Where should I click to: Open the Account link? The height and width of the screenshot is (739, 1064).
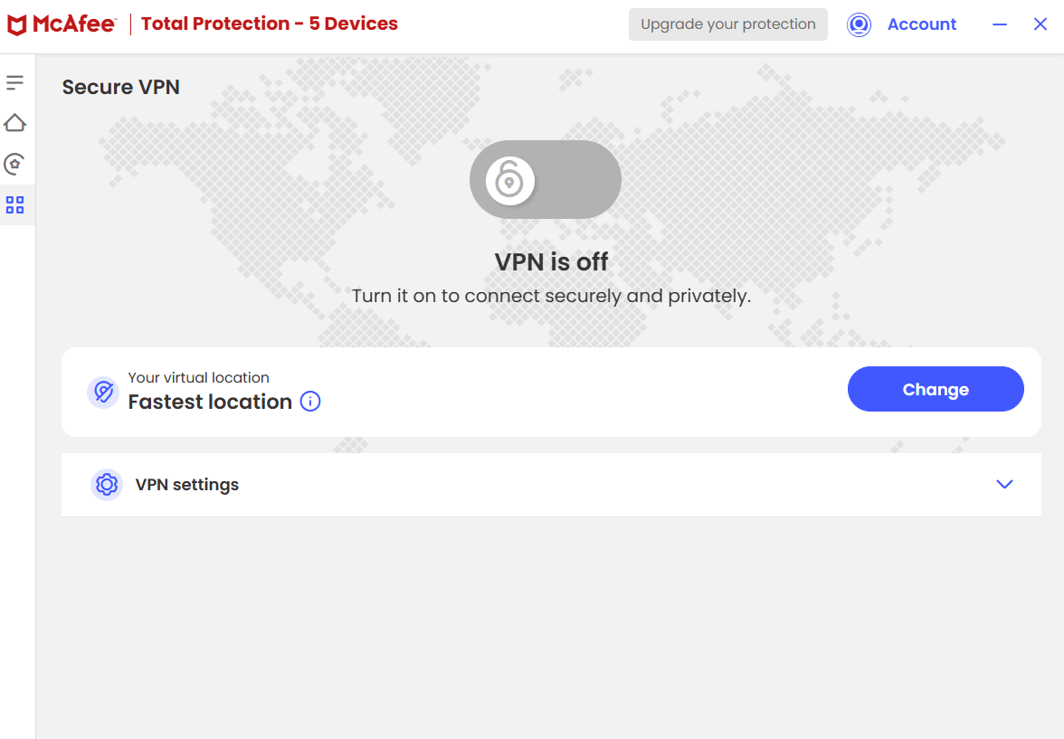921,24
